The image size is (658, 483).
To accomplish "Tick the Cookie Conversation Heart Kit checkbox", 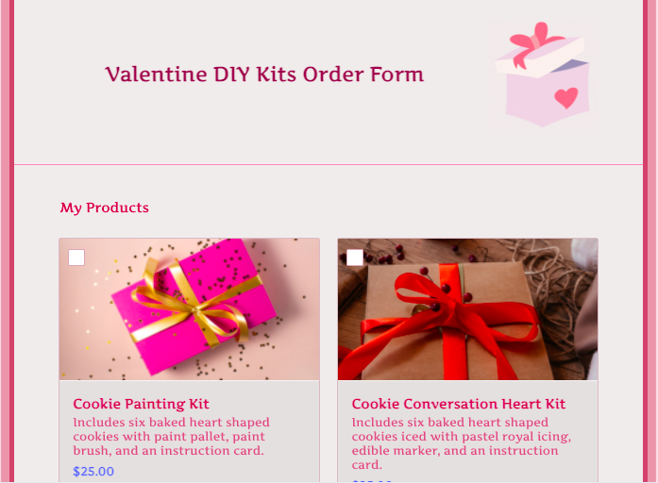I will coord(355,258).
